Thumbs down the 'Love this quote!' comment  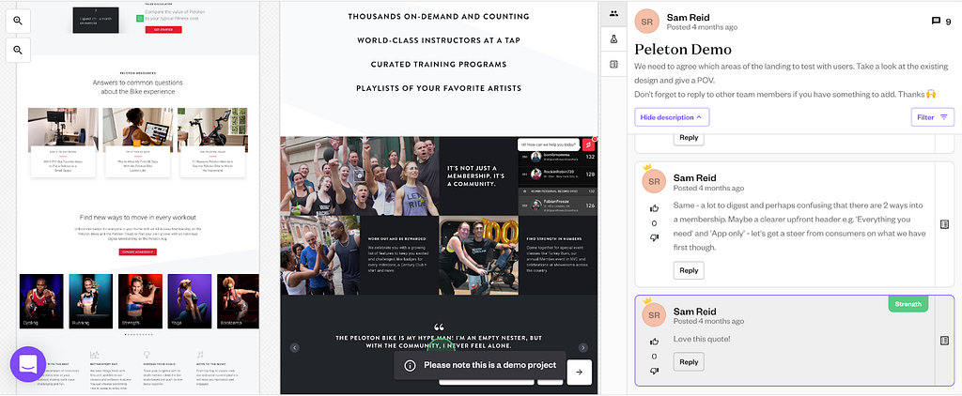click(654, 371)
